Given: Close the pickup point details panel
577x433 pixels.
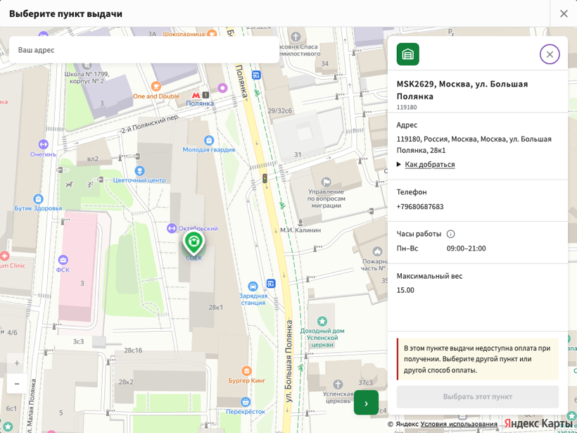Looking at the screenshot, I should (550, 54).
